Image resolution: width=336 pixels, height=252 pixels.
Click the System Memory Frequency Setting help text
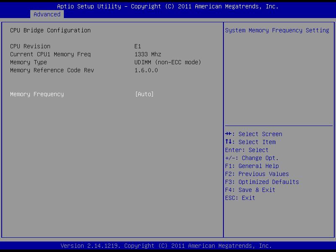pyautogui.click(x=277, y=30)
